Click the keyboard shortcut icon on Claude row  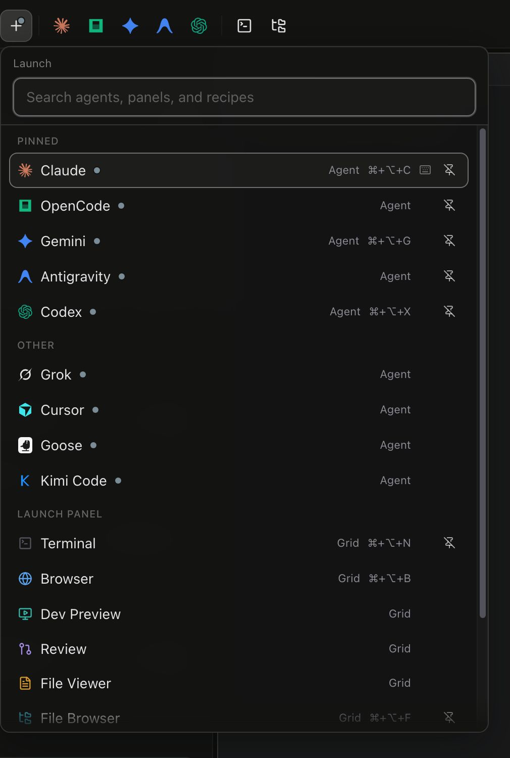(425, 170)
